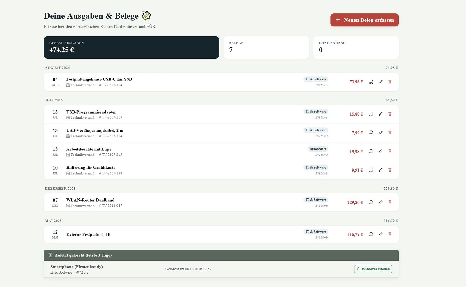This screenshot has width=466, height=287.
Task: Open attachment for USB-Verlängerungskabel entry
Action: click(371, 133)
